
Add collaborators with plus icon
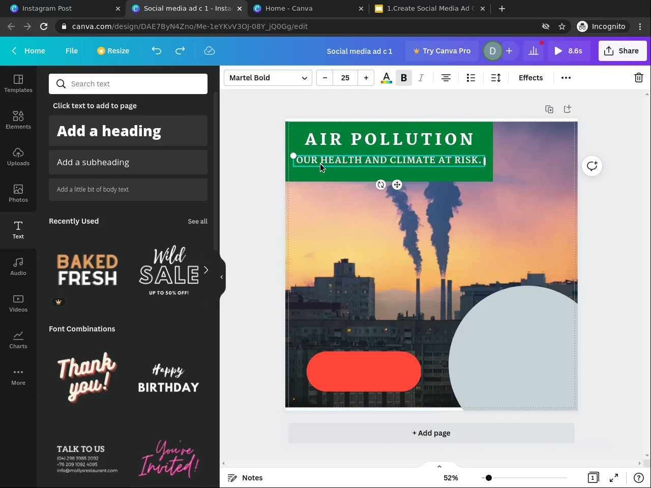click(509, 51)
